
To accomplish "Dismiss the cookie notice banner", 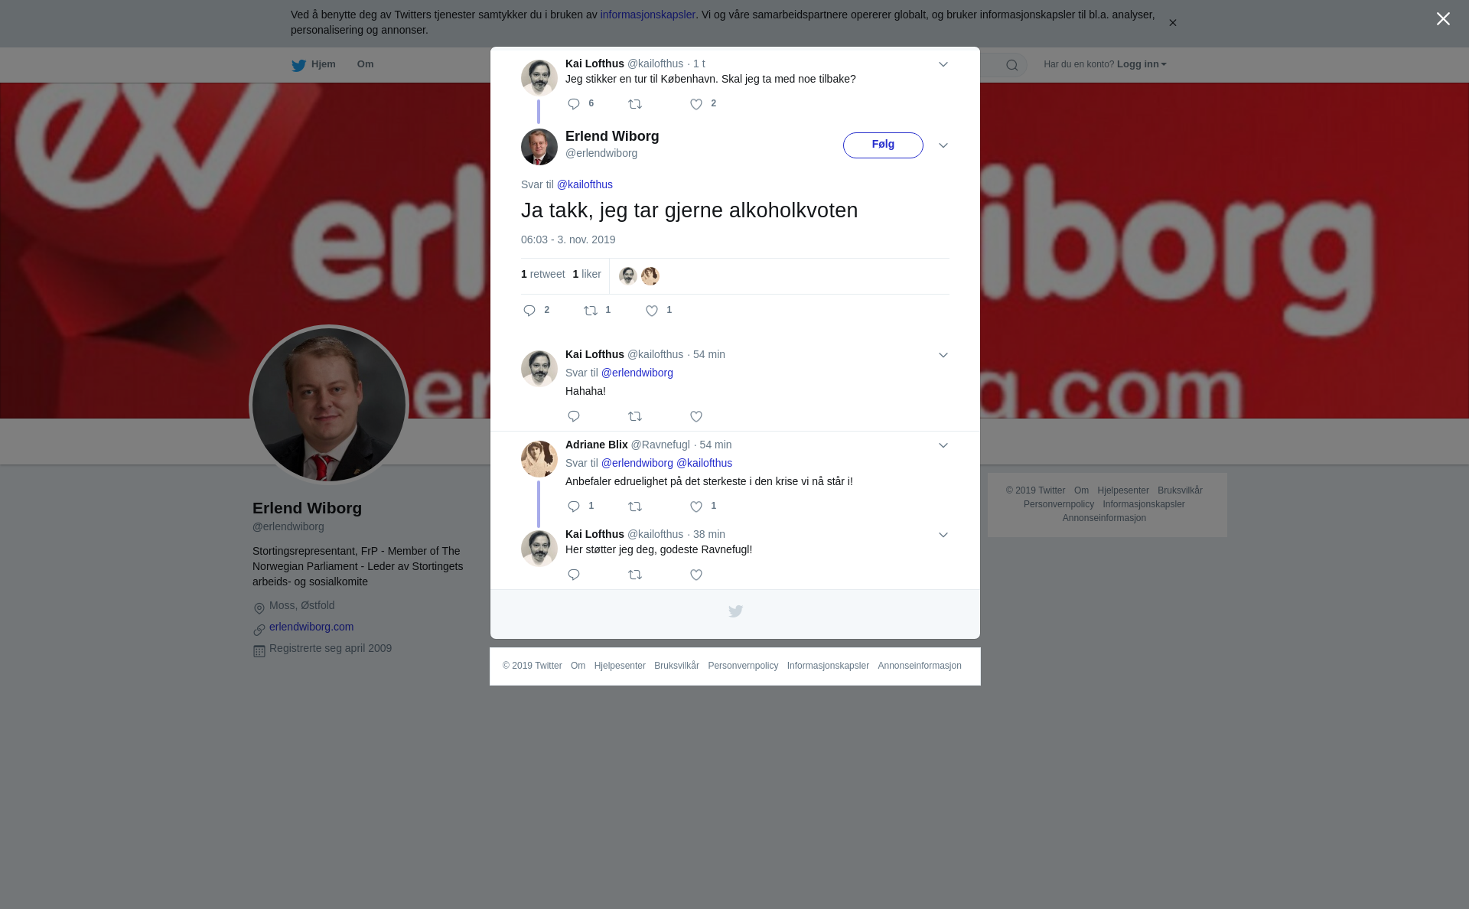I will (x=1172, y=23).
